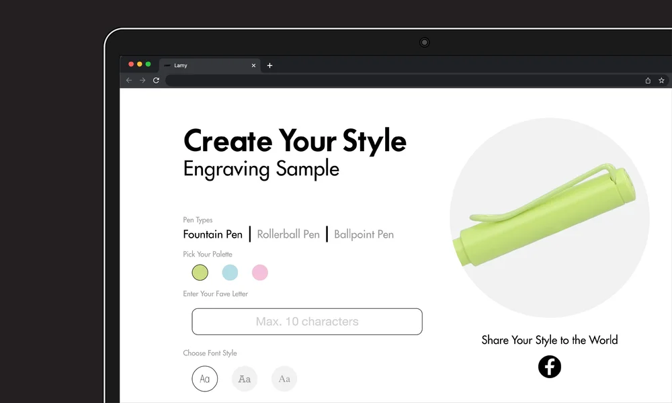672x403 pixels.
Task: Click the "Pick Your Palette" label
Action: (208, 254)
